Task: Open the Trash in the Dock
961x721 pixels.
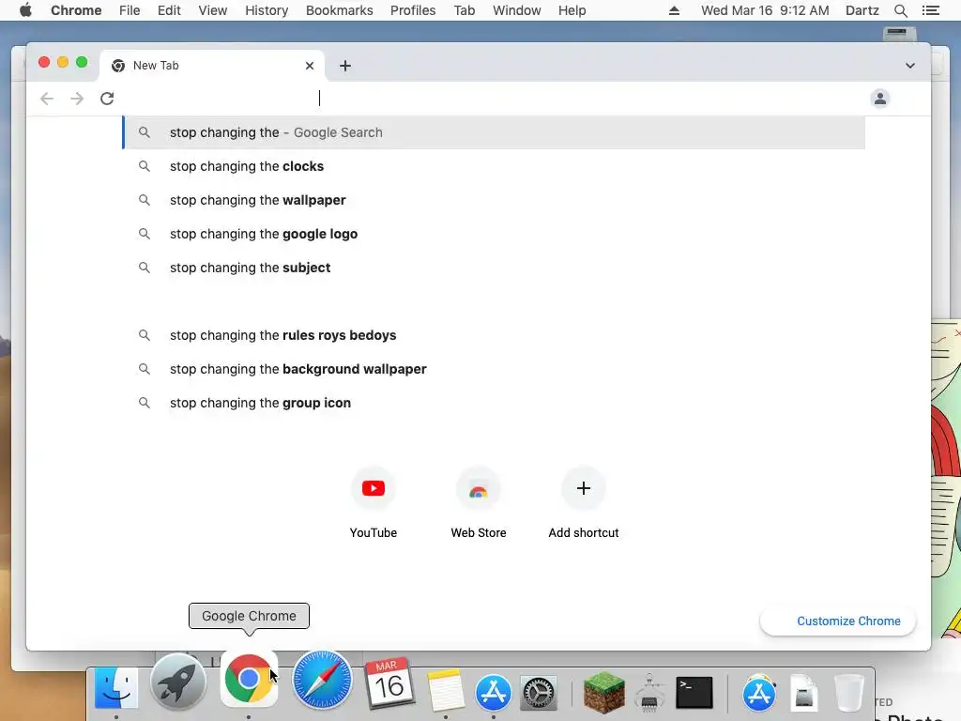Action: 849,693
